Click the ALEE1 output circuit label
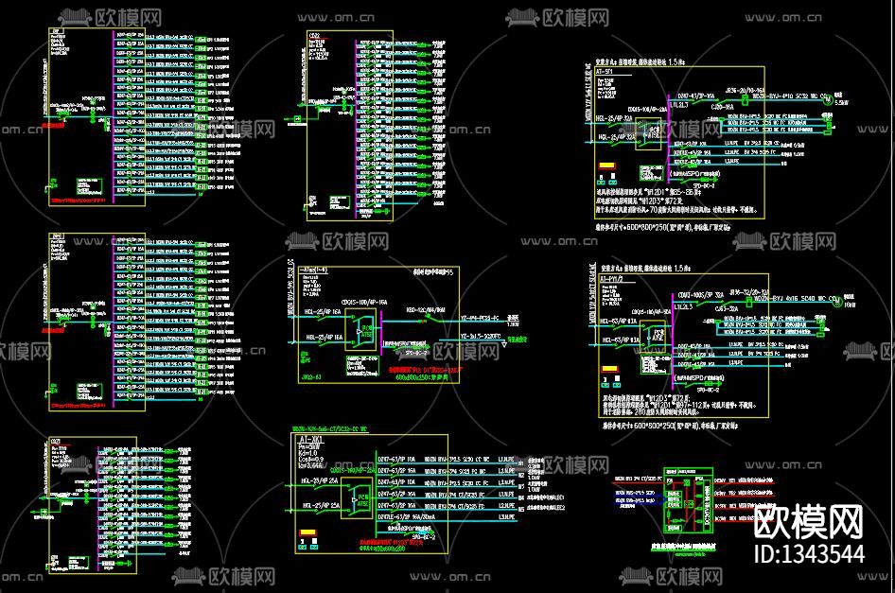895x593 pixels. coord(545,497)
